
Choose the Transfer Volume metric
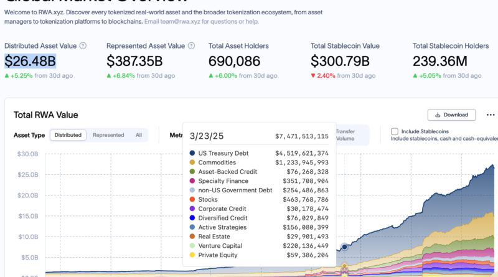tap(345, 135)
